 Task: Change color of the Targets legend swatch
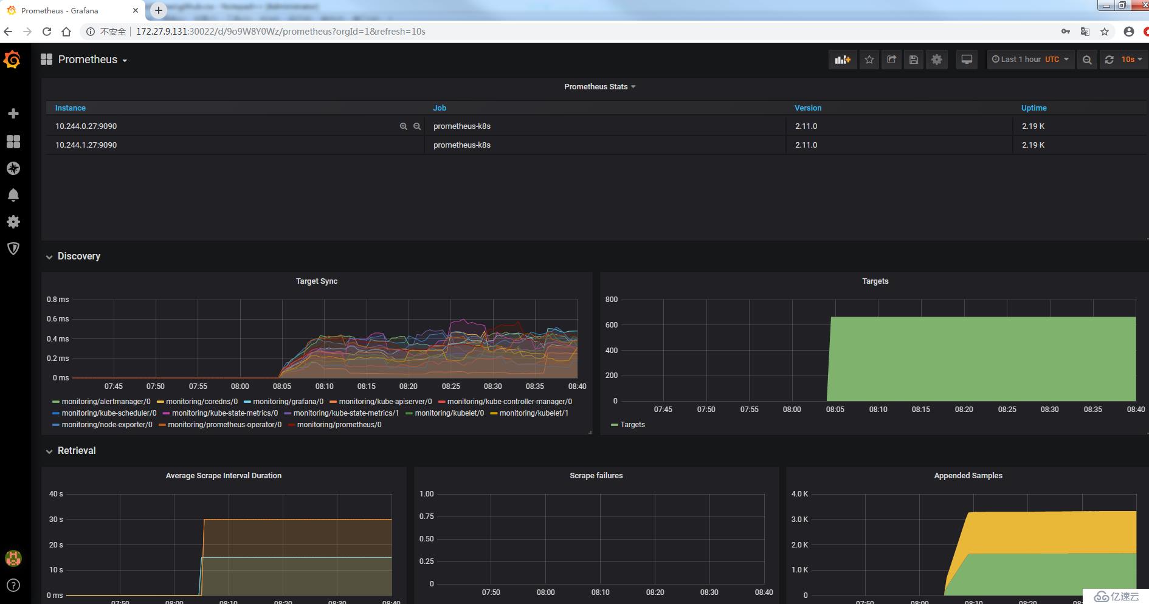coord(615,425)
